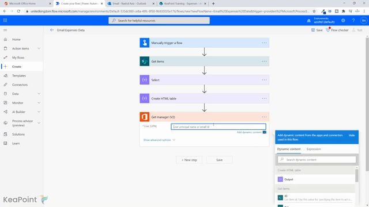Bookmark this page with the star icon

click(314, 11)
